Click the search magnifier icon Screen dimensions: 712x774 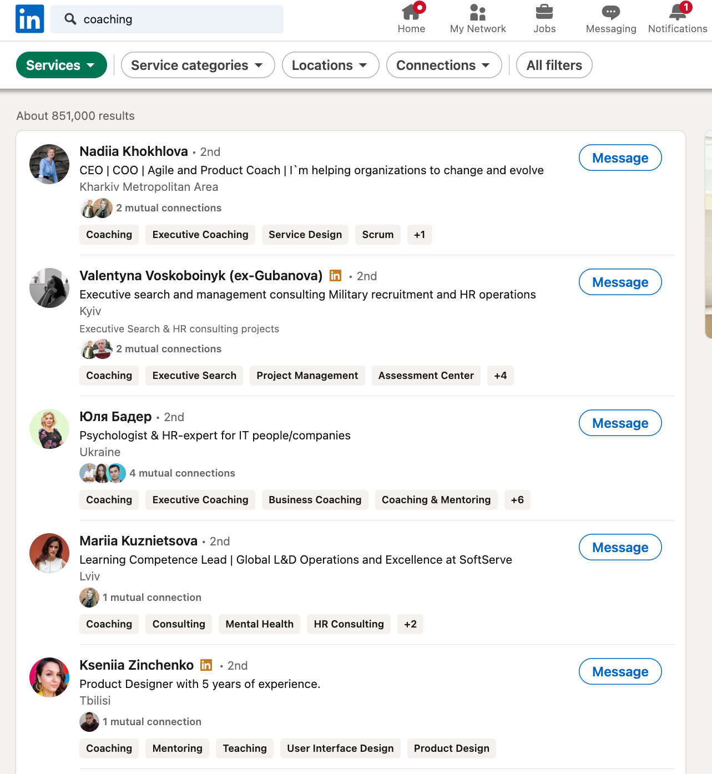70,19
